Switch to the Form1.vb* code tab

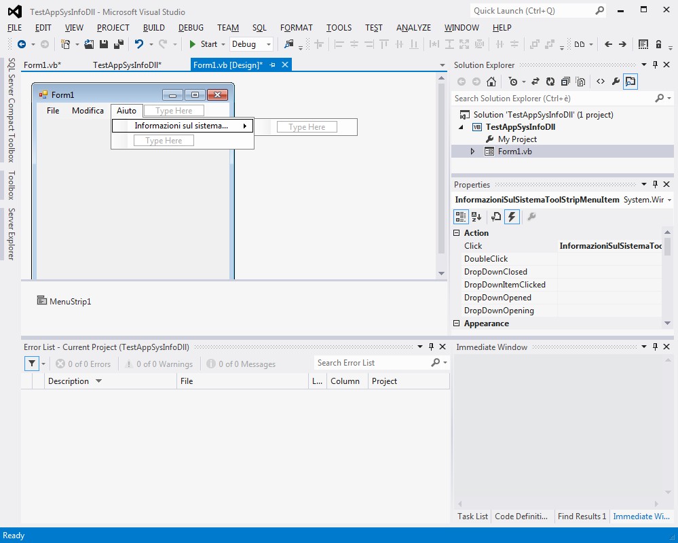tap(42, 65)
